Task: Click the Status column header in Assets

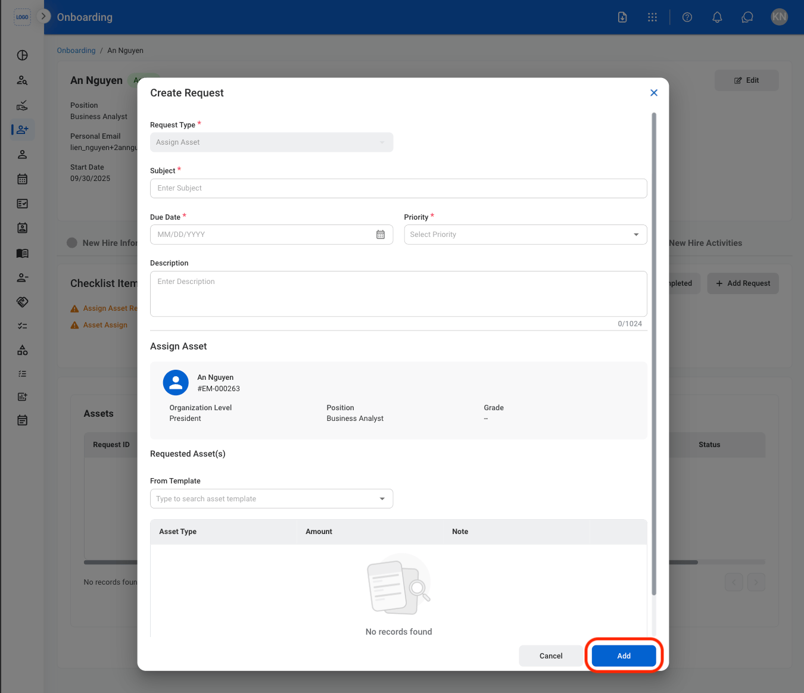Action: coord(709,445)
